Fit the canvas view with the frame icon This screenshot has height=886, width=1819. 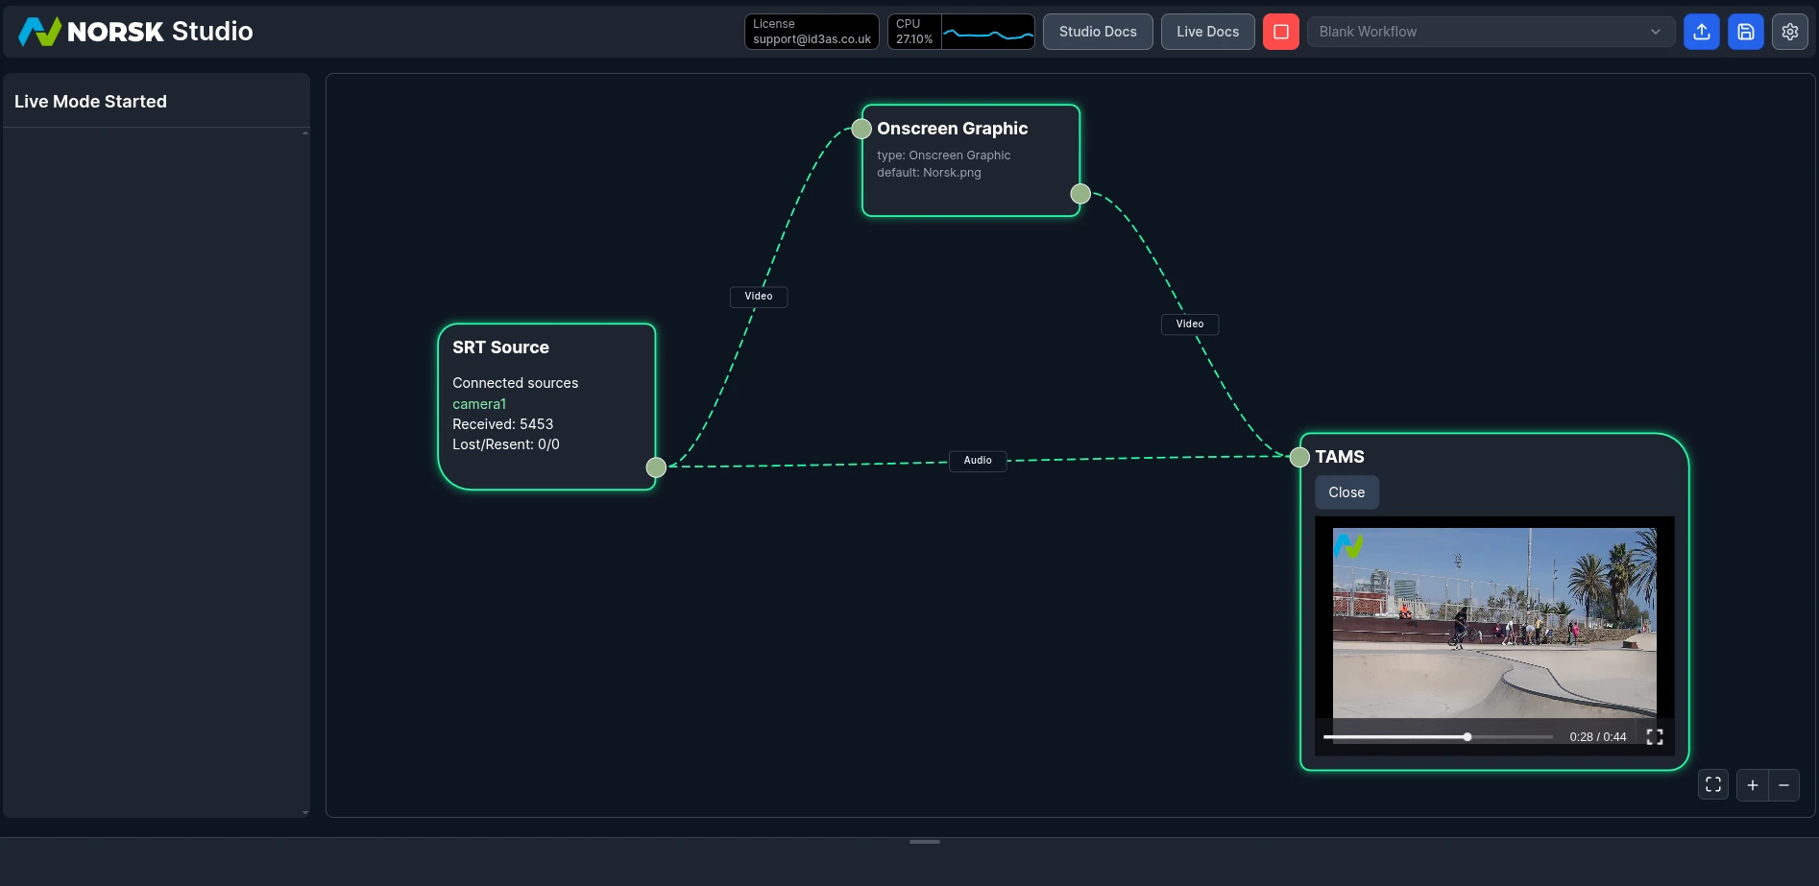[1712, 785]
